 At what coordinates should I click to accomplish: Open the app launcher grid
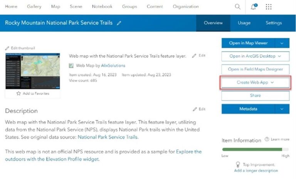269,7
